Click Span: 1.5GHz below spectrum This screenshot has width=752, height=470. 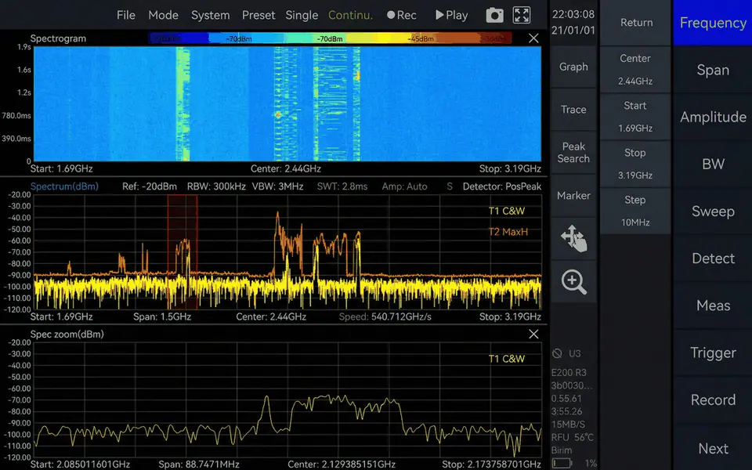[162, 316]
